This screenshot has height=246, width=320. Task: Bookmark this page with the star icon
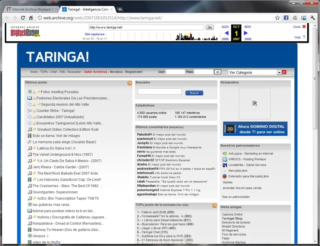(277, 18)
